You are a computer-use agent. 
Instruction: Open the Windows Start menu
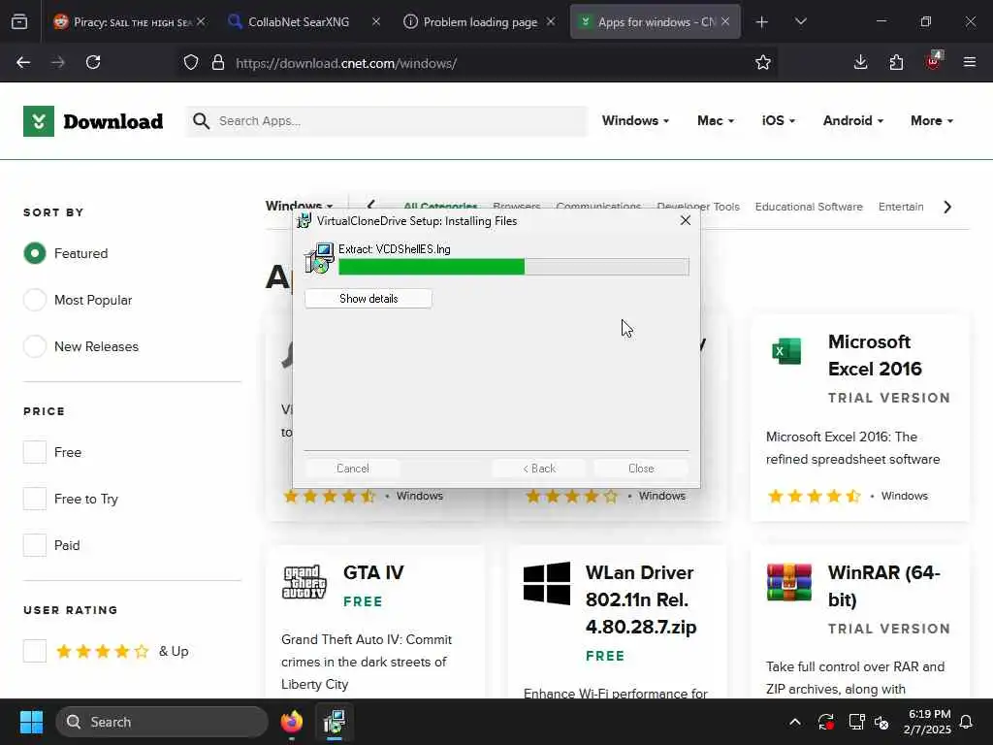click(31, 722)
